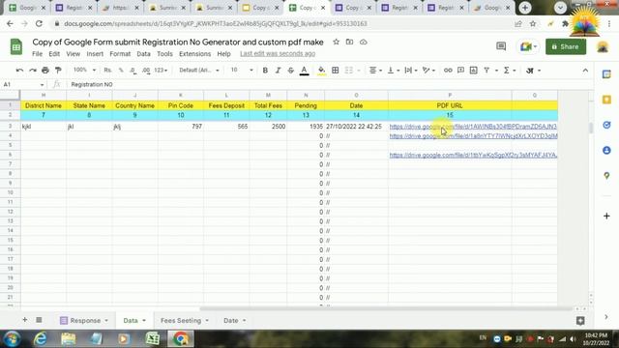Open More formats 123 dropdown
Screen dimensions: 619x348
coord(161,71)
